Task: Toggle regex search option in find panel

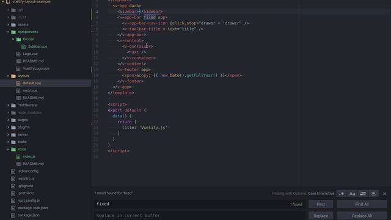Action: 342,194
